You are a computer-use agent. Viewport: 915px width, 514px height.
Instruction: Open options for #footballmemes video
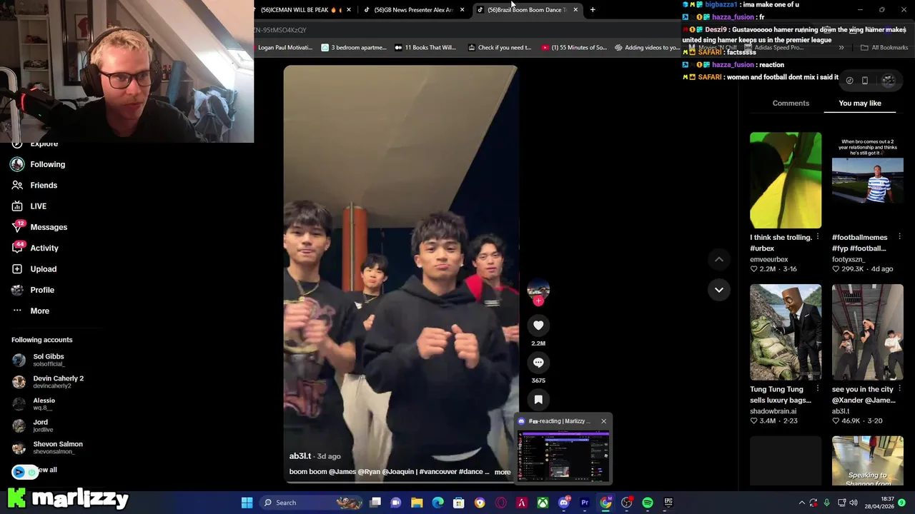tap(900, 237)
